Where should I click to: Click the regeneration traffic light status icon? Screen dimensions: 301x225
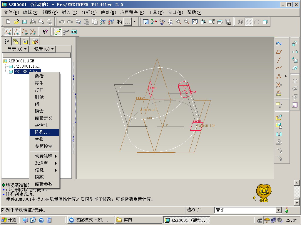tap(287, 210)
